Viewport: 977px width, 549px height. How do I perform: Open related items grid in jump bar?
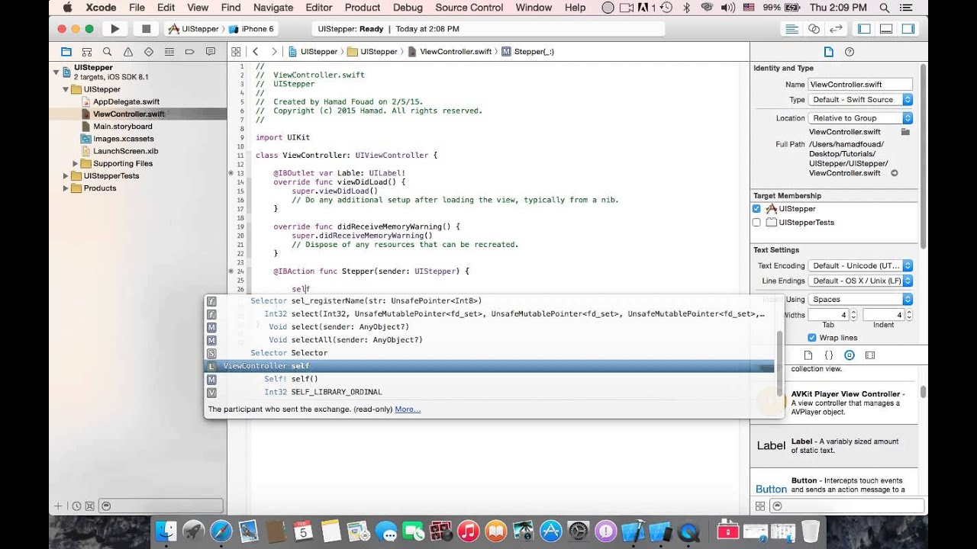[x=236, y=52]
